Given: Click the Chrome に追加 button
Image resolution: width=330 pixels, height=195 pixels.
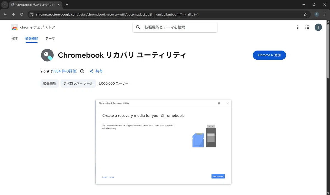Looking at the screenshot, I should 269,55.
